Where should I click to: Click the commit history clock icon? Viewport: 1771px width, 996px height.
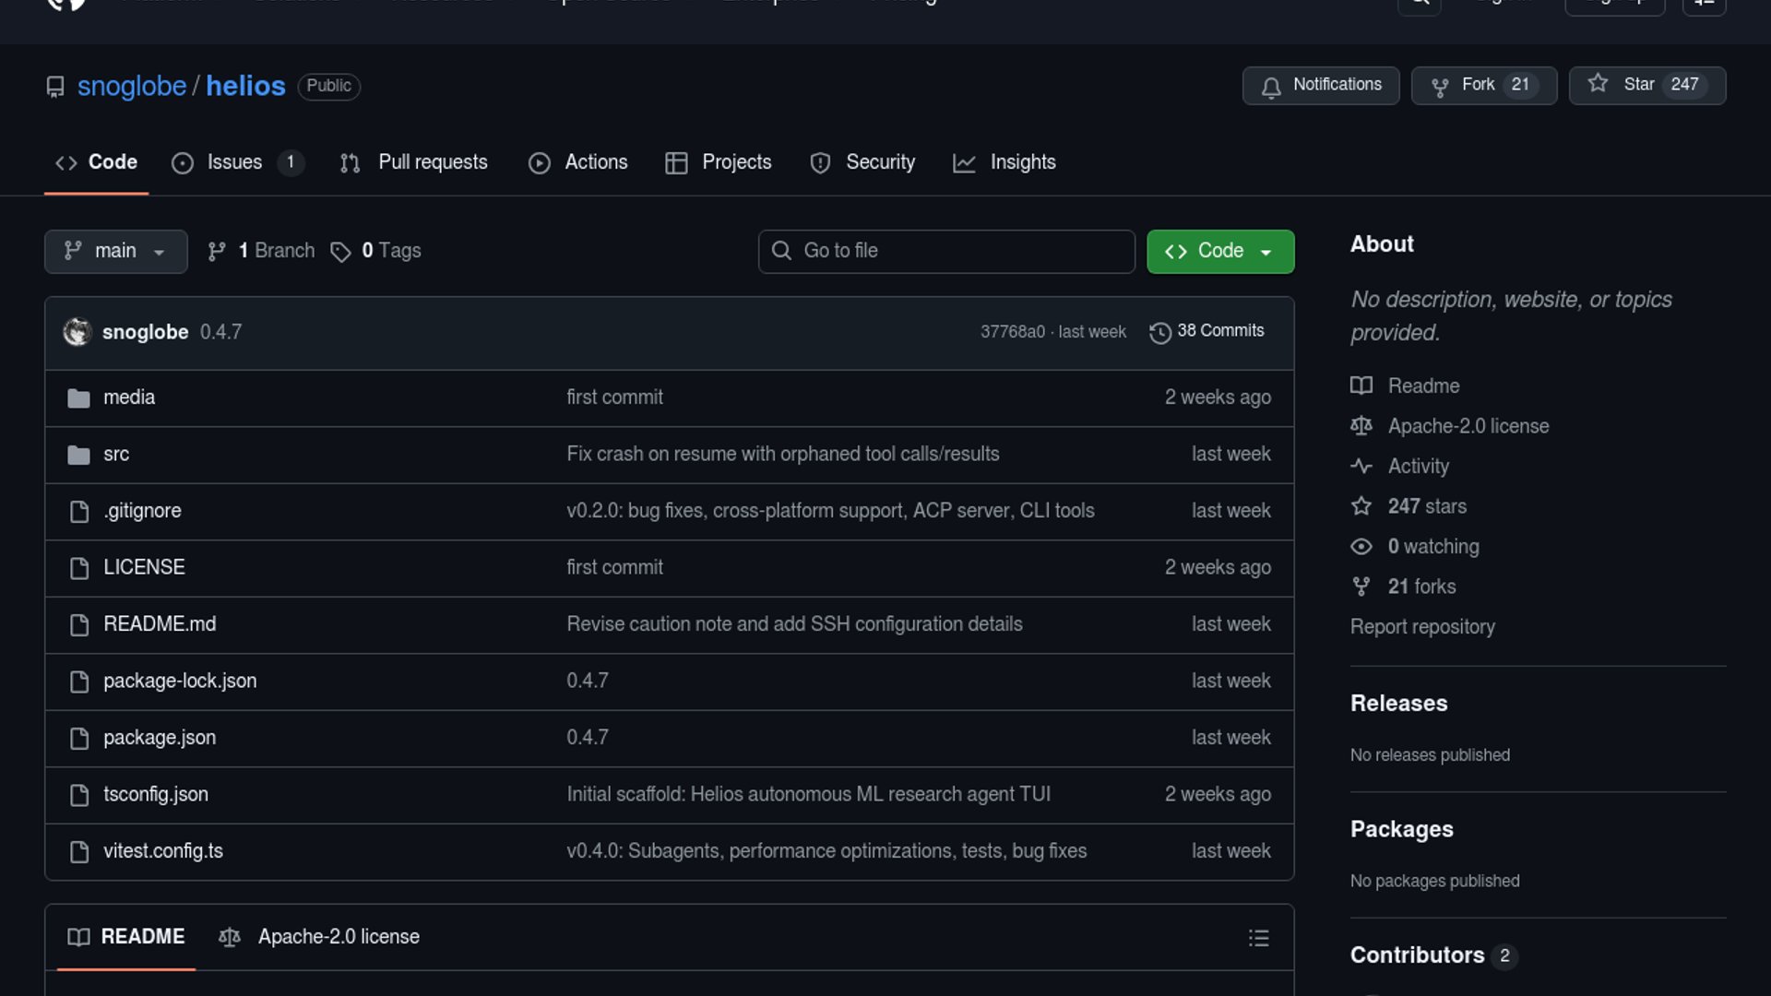click(1159, 332)
